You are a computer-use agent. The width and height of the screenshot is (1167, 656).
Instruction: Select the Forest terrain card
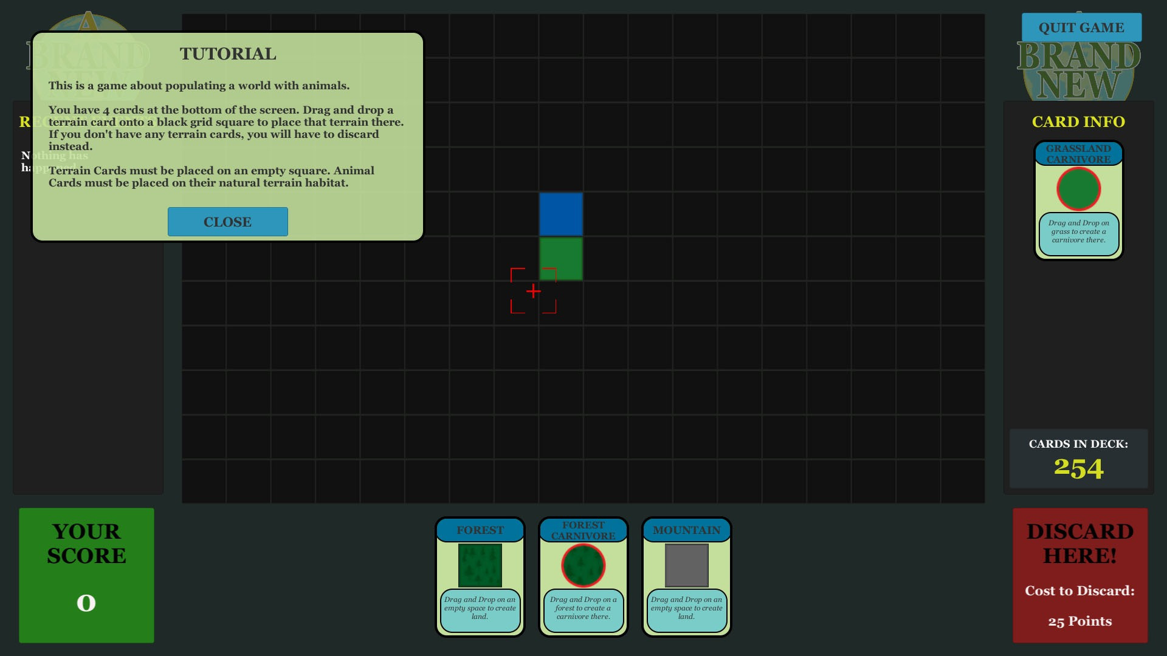pos(480,576)
